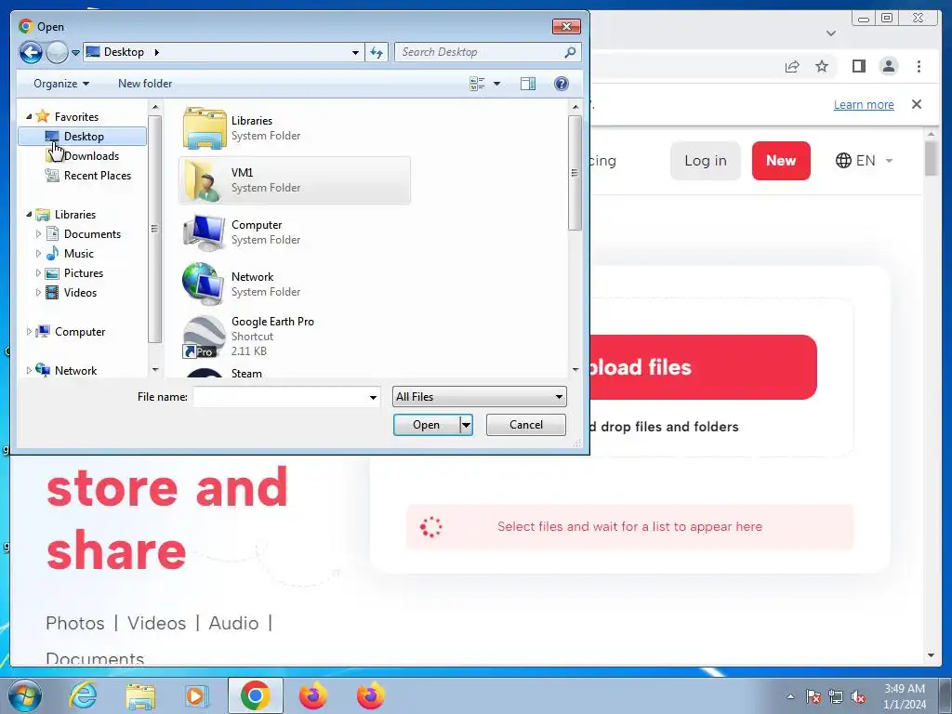Click the File name input field
This screenshot has height=714, width=952.
coord(281,397)
